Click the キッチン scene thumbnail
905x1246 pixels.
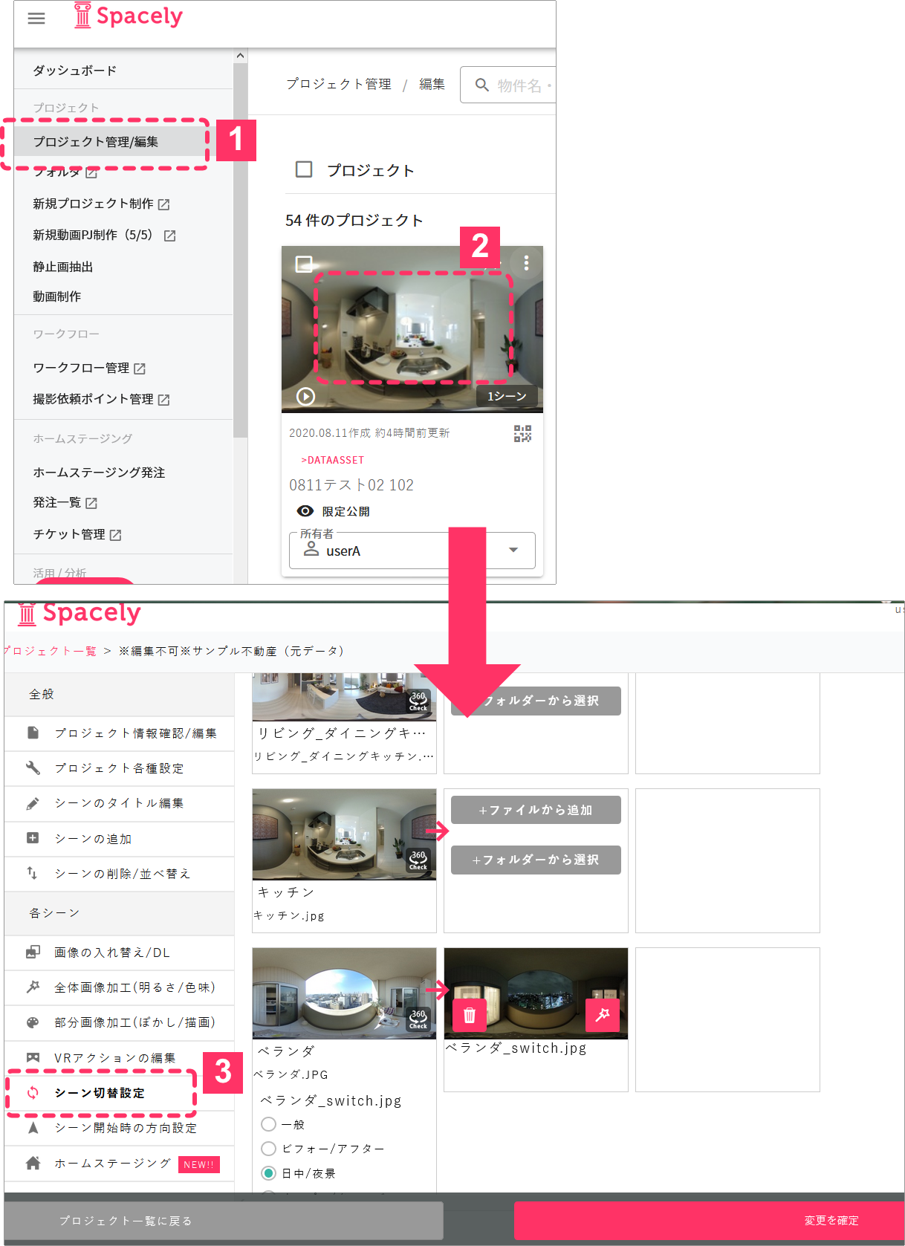tap(344, 834)
